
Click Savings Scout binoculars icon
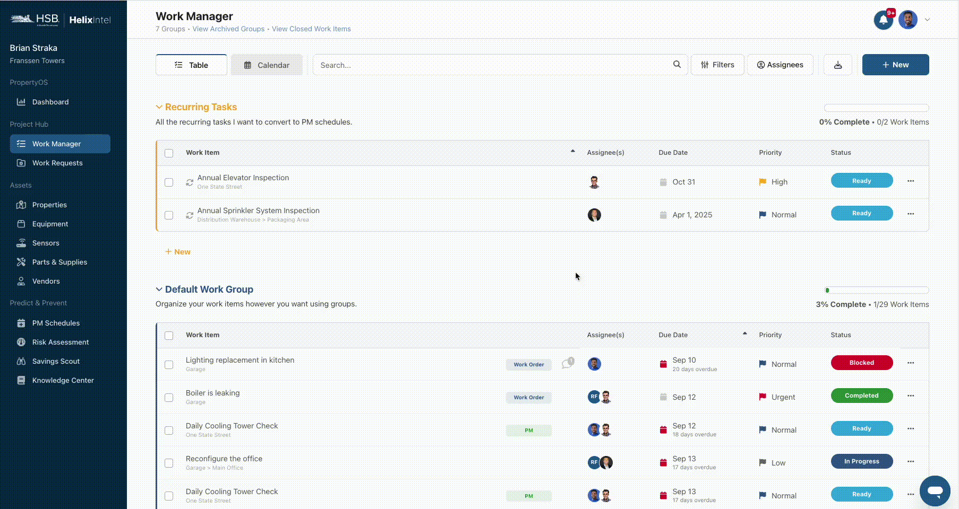(21, 361)
